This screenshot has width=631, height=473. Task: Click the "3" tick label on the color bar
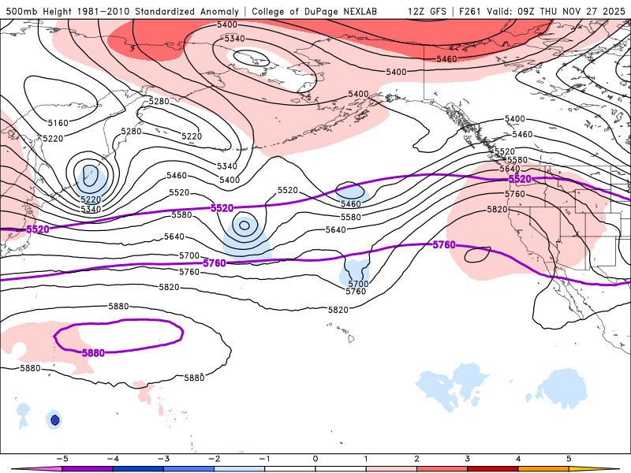[x=468, y=459]
